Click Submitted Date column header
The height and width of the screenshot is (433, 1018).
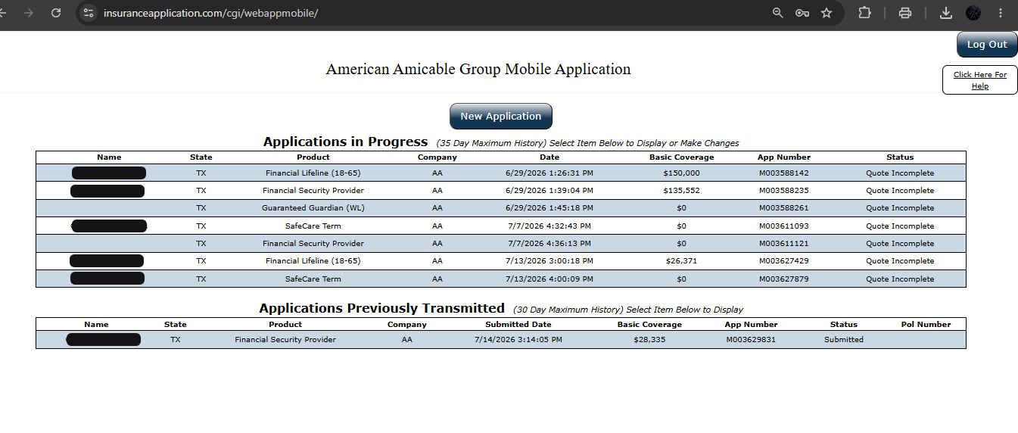pos(518,324)
